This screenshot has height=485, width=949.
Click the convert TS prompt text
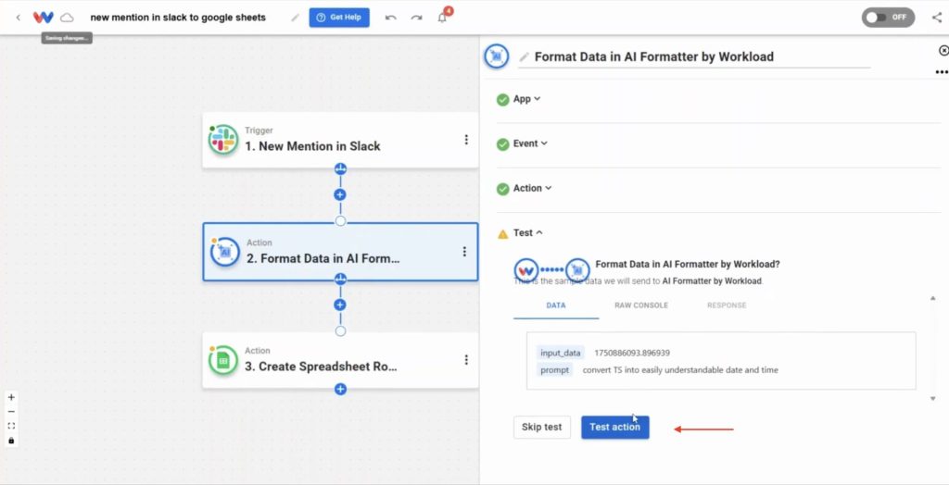coord(680,369)
